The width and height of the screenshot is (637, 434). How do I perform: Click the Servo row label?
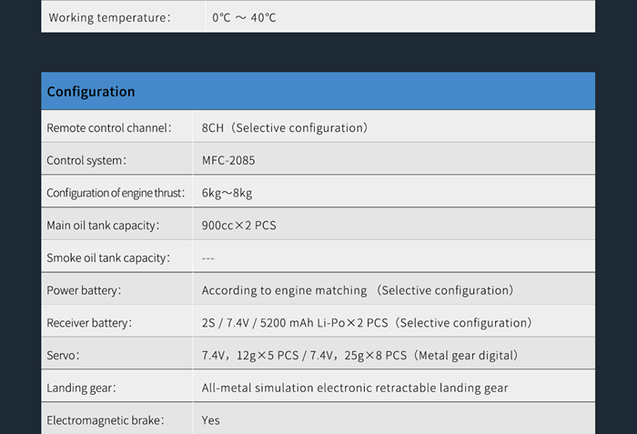64,356
